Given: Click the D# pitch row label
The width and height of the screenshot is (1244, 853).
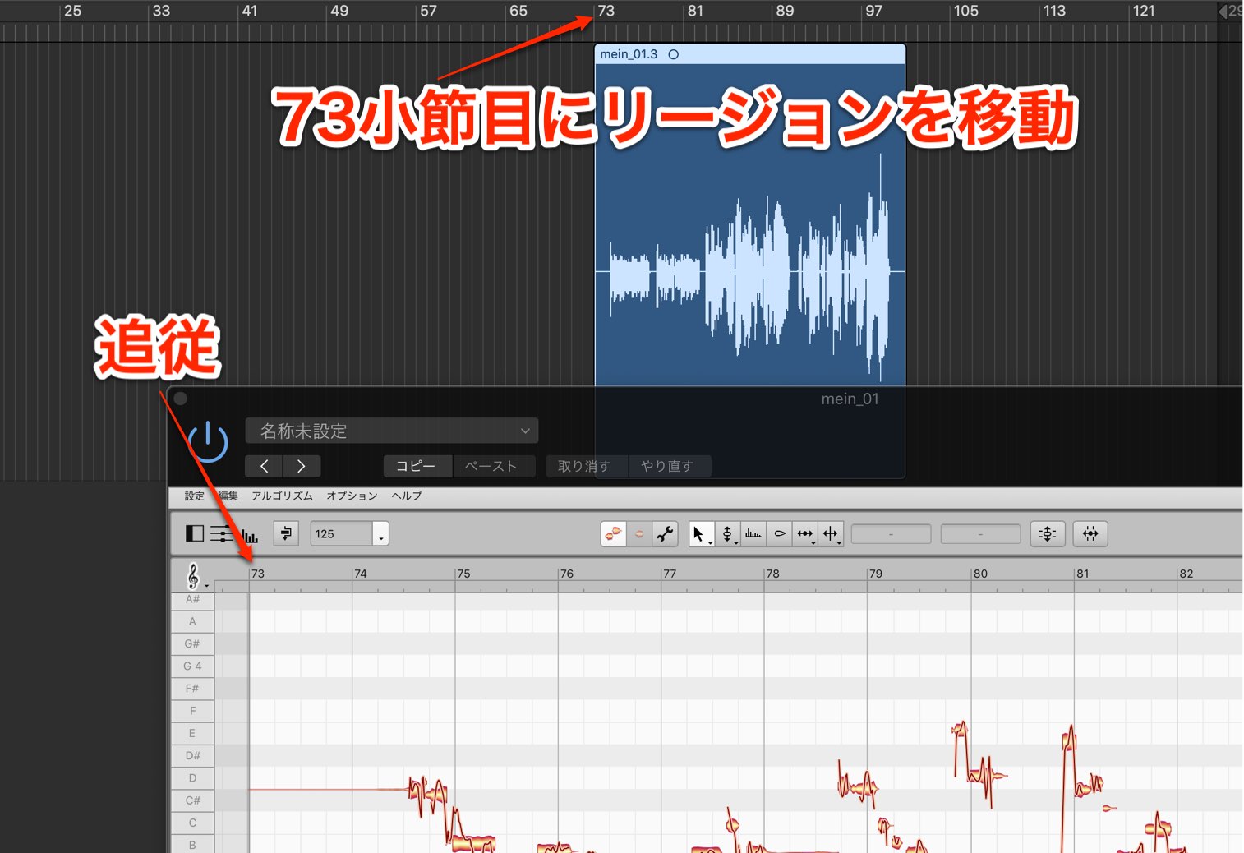Looking at the screenshot, I should pyautogui.click(x=192, y=755).
